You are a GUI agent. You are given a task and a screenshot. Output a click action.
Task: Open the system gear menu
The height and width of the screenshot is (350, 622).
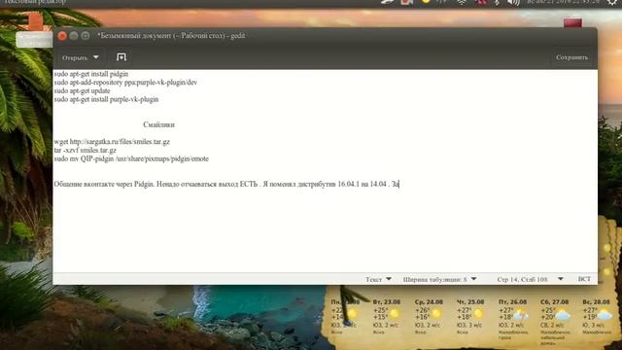[x=613, y=2]
